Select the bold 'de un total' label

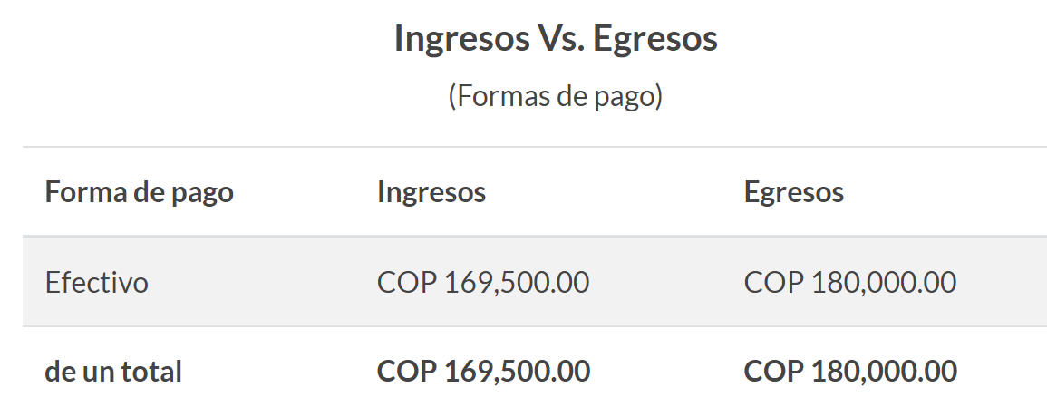pos(113,372)
